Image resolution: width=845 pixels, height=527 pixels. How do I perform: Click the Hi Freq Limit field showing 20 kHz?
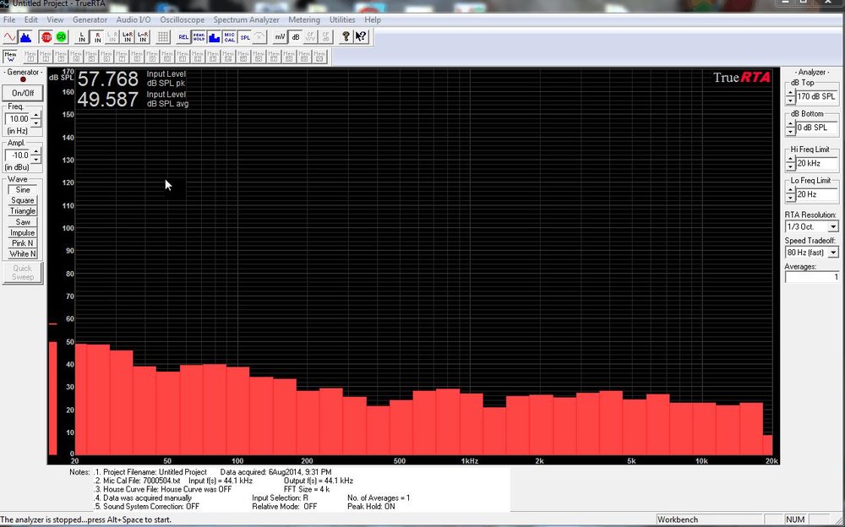pyautogui.click(x=816, y=163)
